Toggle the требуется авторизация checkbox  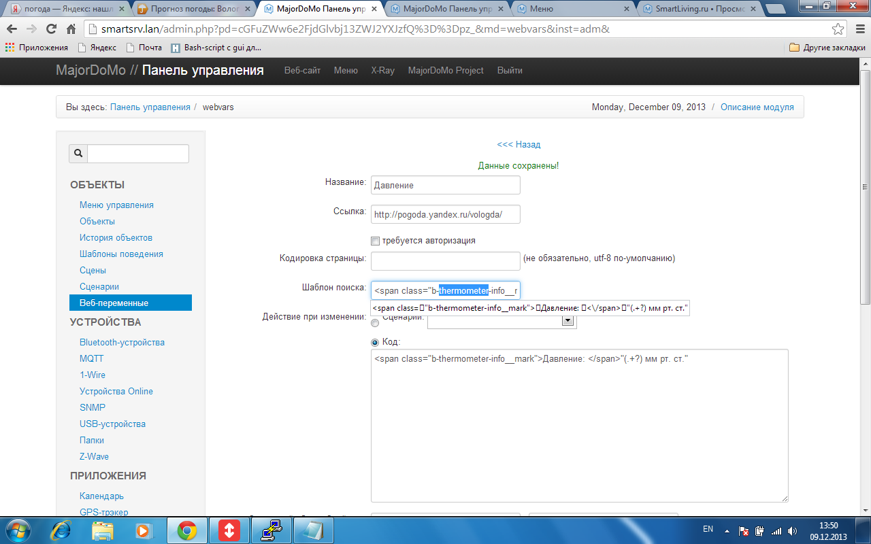pos(375,241)
